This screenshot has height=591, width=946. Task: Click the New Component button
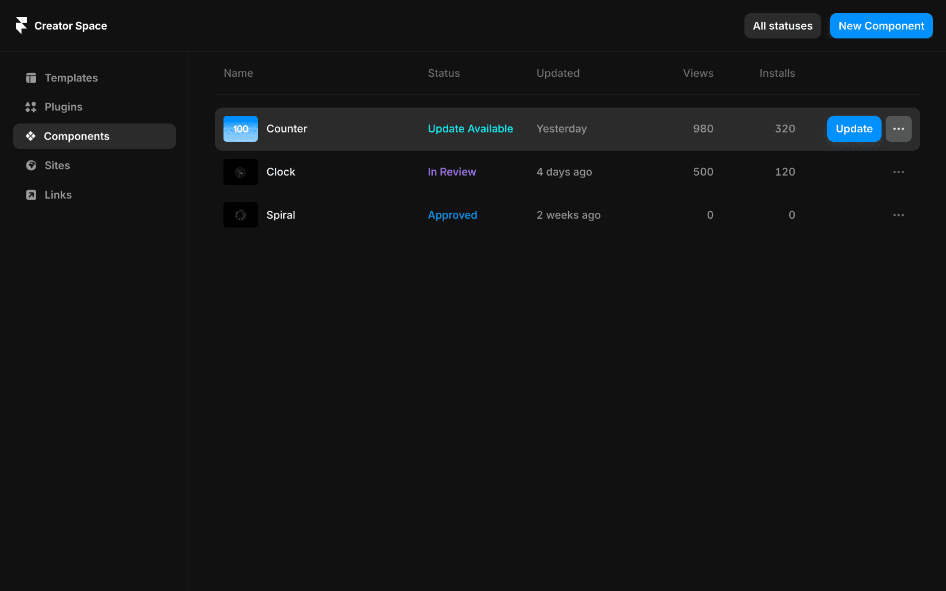tap(880, 25)
